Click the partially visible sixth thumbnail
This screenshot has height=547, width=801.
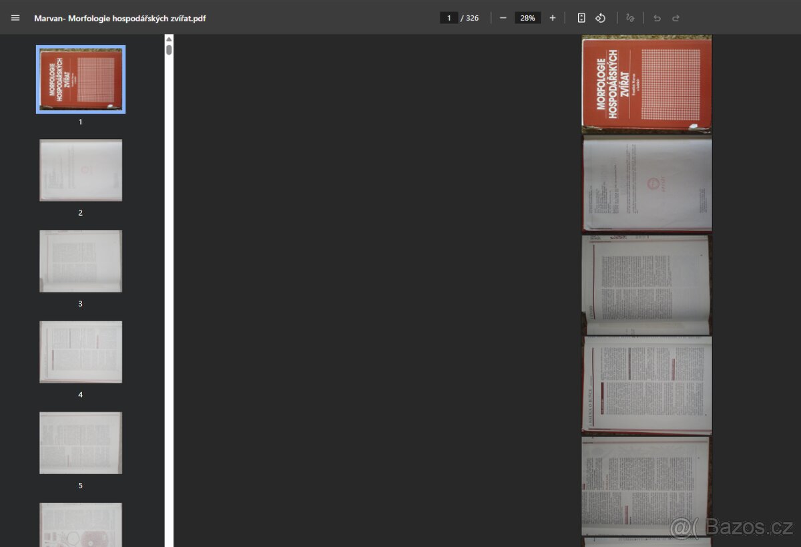[81, 524]
